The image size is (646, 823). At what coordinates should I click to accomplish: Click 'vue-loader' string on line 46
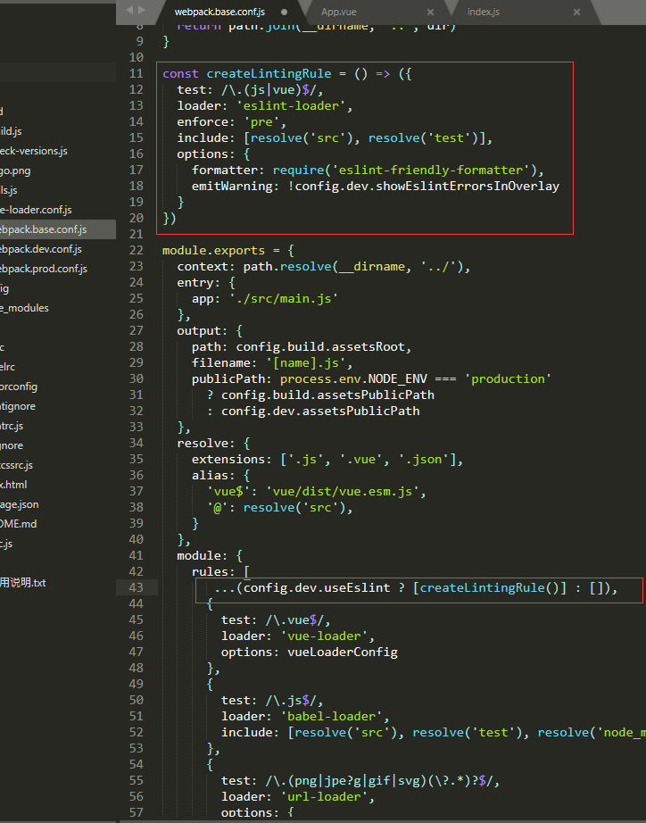point(324,636)
